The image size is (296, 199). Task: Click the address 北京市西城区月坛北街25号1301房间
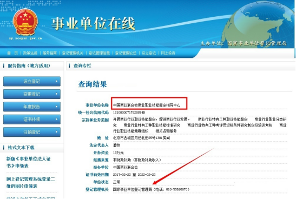[x=141, y=138]
